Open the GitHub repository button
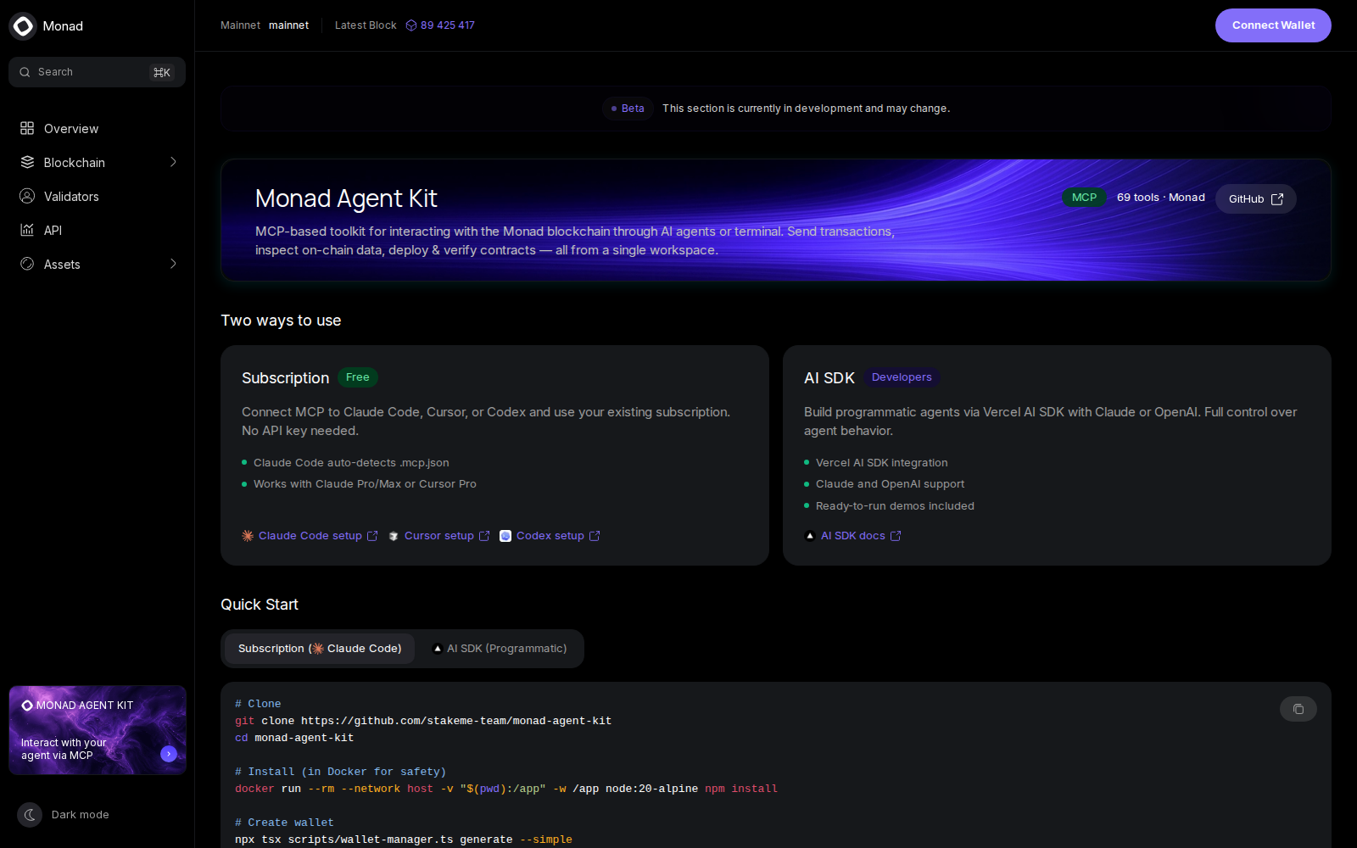Image resolution: width=1357 pixels, height=848 pixels. click(x=1256, y=199)
